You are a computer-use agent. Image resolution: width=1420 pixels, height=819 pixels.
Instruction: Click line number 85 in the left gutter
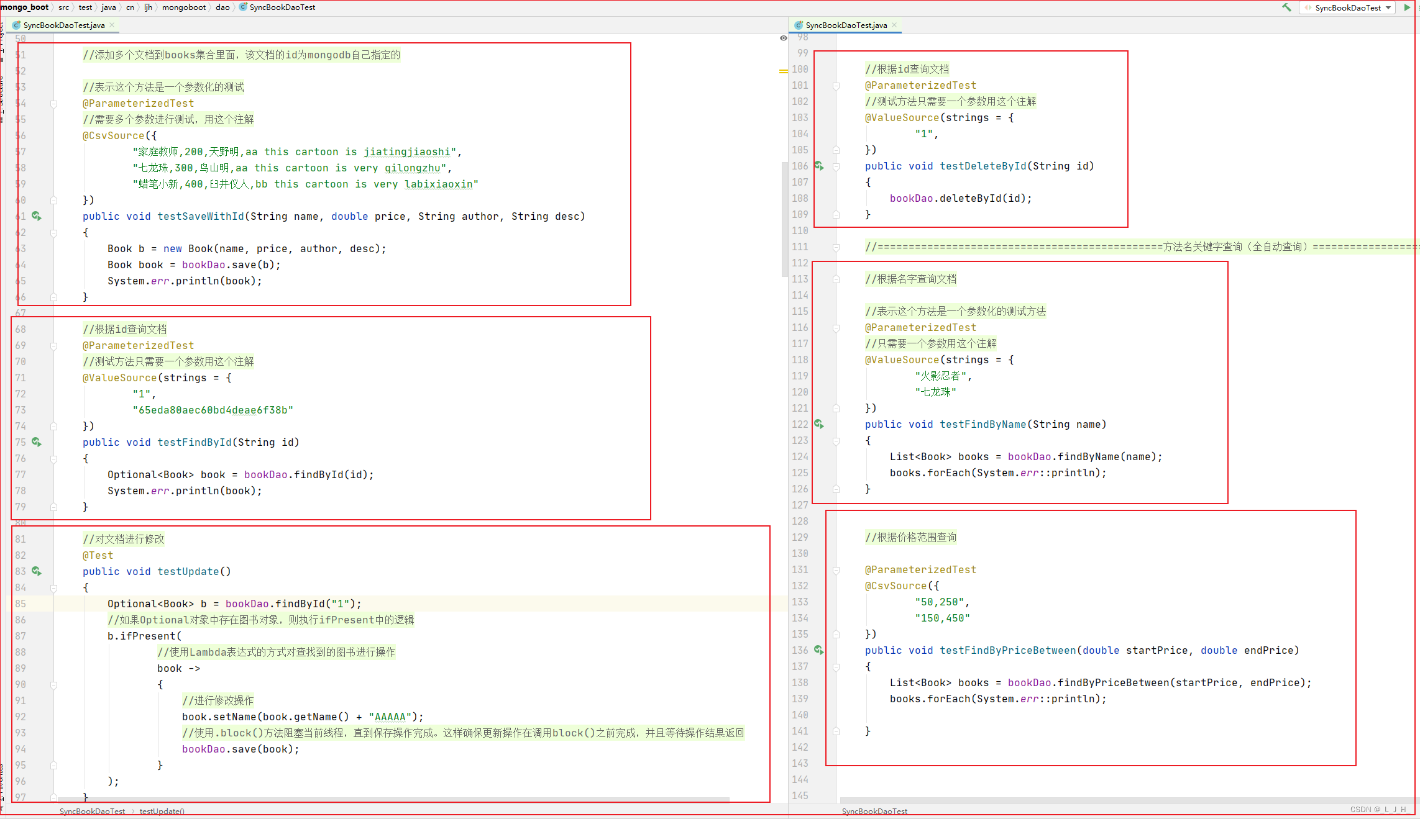click(21, 604)
